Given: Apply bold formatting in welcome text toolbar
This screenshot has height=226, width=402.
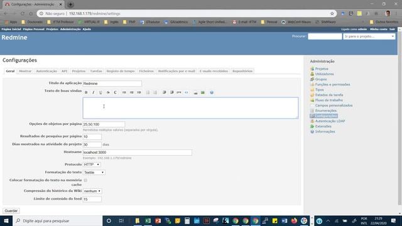Looking at the screenshot, I should (86, 92).
